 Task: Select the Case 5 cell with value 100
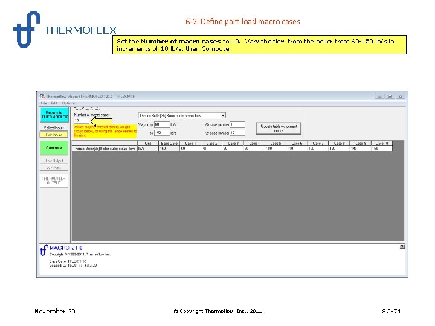coord(275,149)
